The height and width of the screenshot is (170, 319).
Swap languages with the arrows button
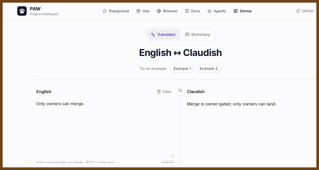180,90
